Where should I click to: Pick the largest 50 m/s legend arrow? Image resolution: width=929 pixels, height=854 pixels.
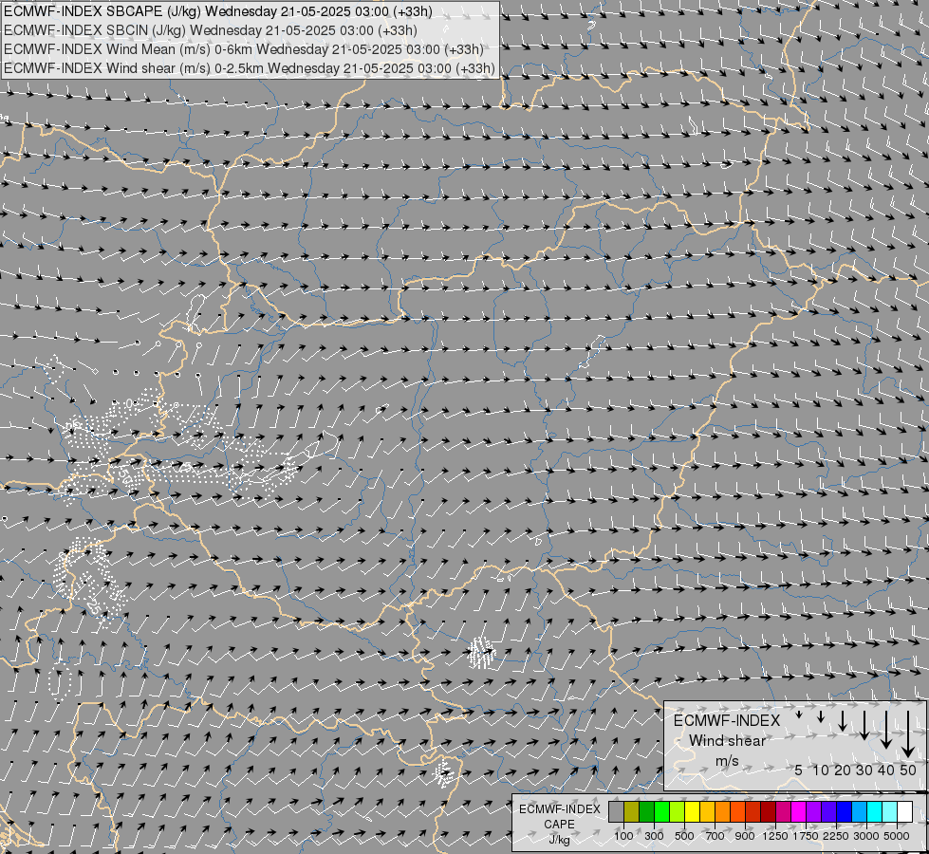pyautogui.click(x=908, y=733)
